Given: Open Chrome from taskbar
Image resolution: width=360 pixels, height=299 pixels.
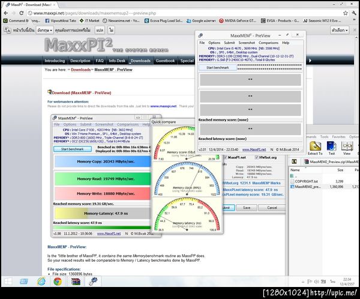Looking at the screenshot, I should pyautogui.click(x=58, y=282).
